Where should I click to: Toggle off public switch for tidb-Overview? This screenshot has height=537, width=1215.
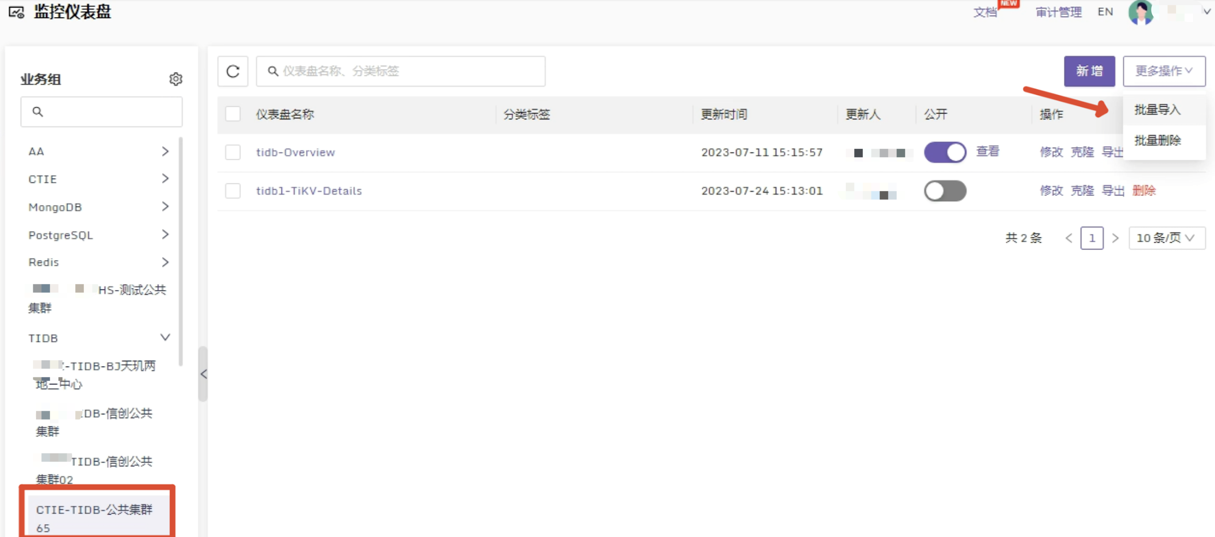pos(945,152)
